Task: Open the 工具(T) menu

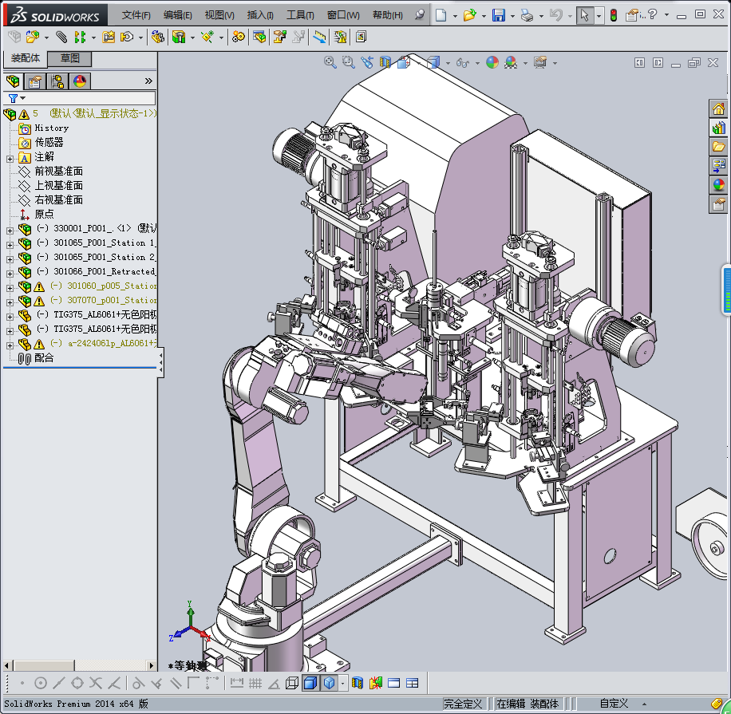Action: click(x=300, y=15)
